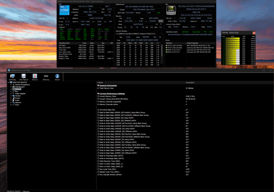Click the Drives tree icon

[13, 98]
